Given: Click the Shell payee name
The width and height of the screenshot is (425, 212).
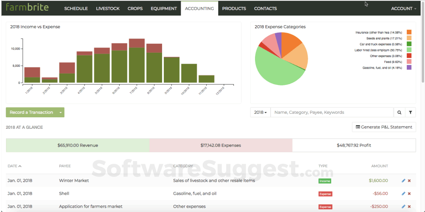Looking at the screenshot, I should click(64, 193).
